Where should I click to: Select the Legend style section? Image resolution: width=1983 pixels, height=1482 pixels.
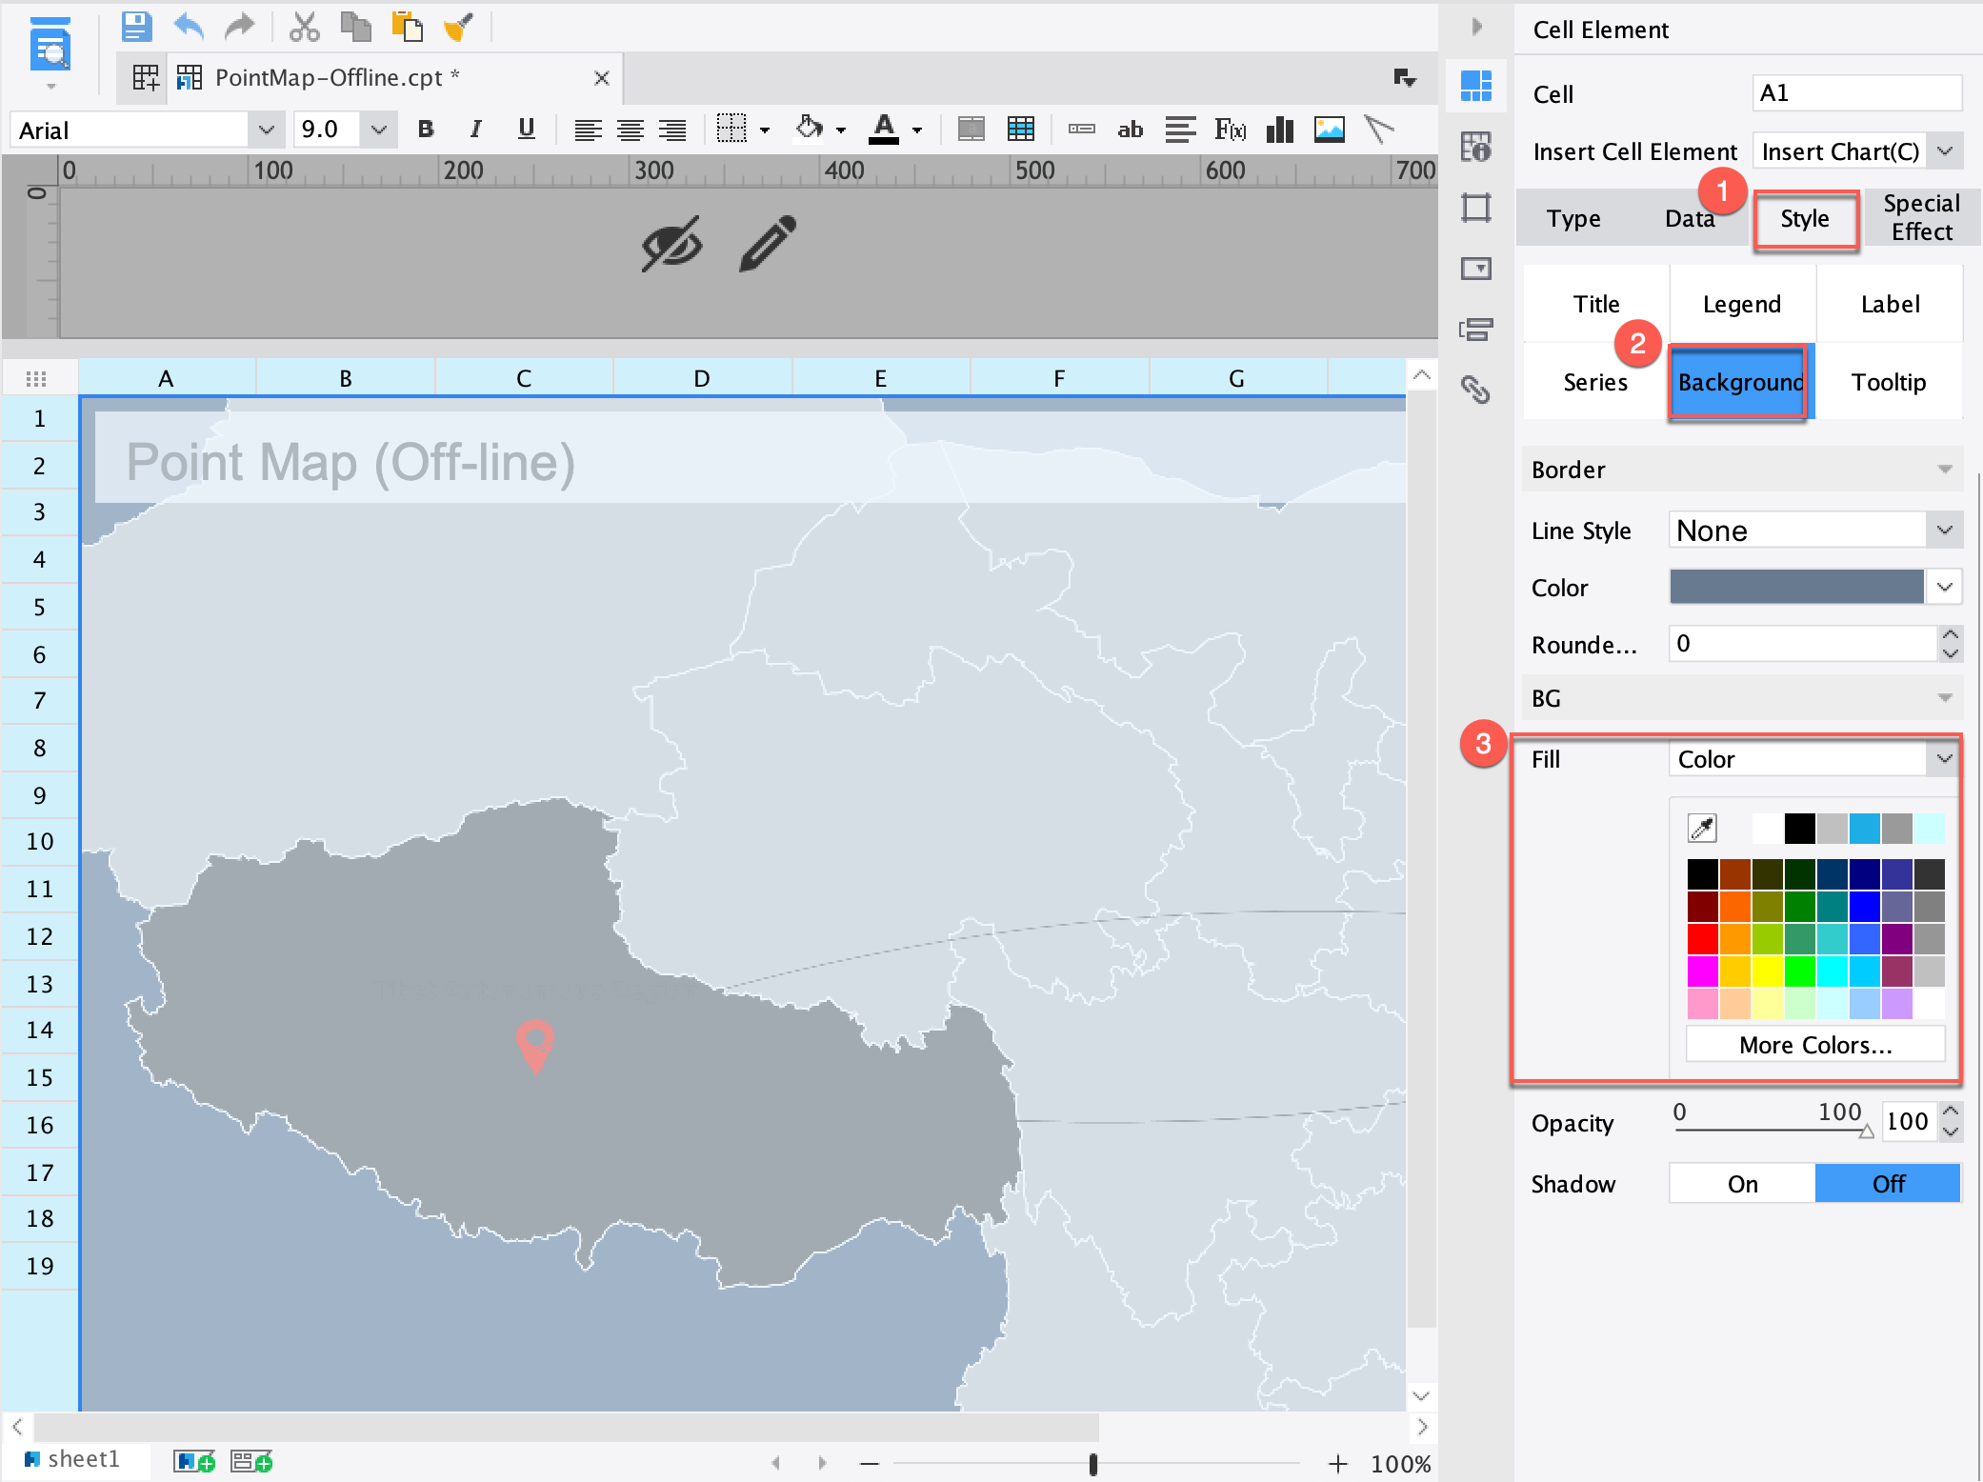tap(1742, 304)
